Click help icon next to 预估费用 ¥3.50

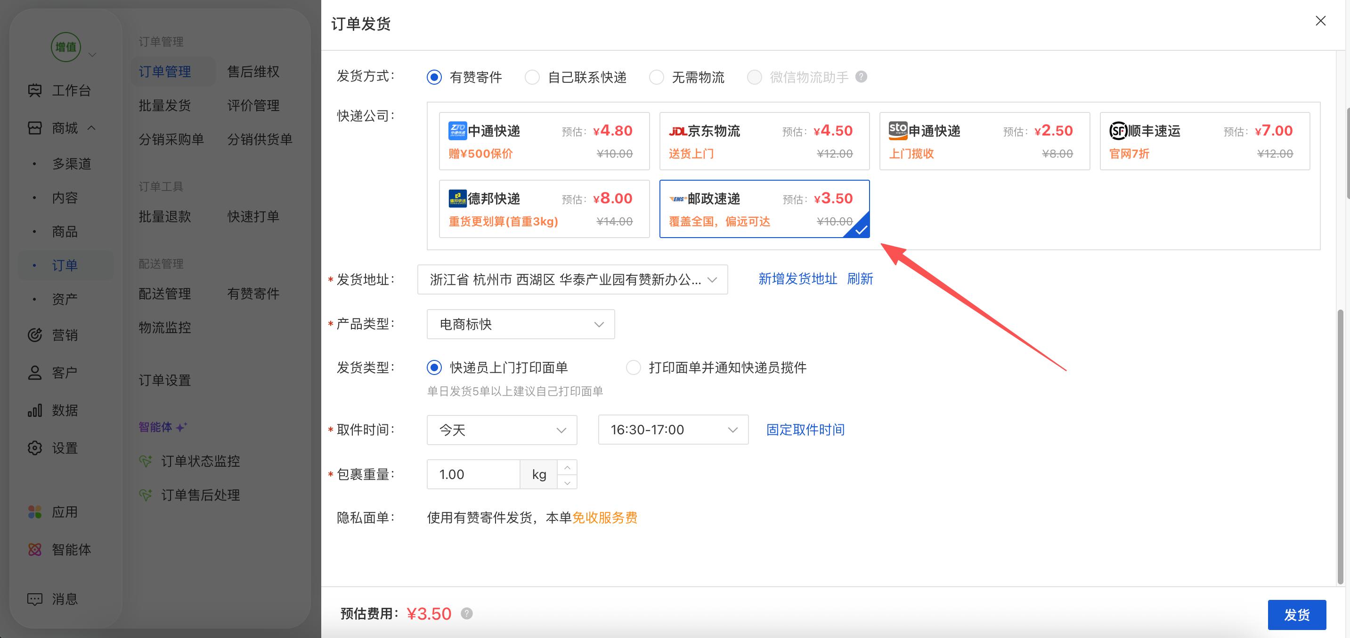467,614
